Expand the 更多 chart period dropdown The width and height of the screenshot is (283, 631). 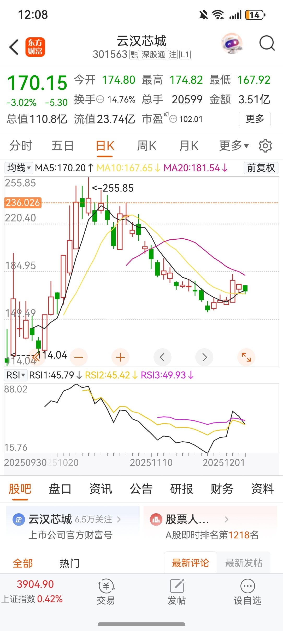[x=234, y=146]
